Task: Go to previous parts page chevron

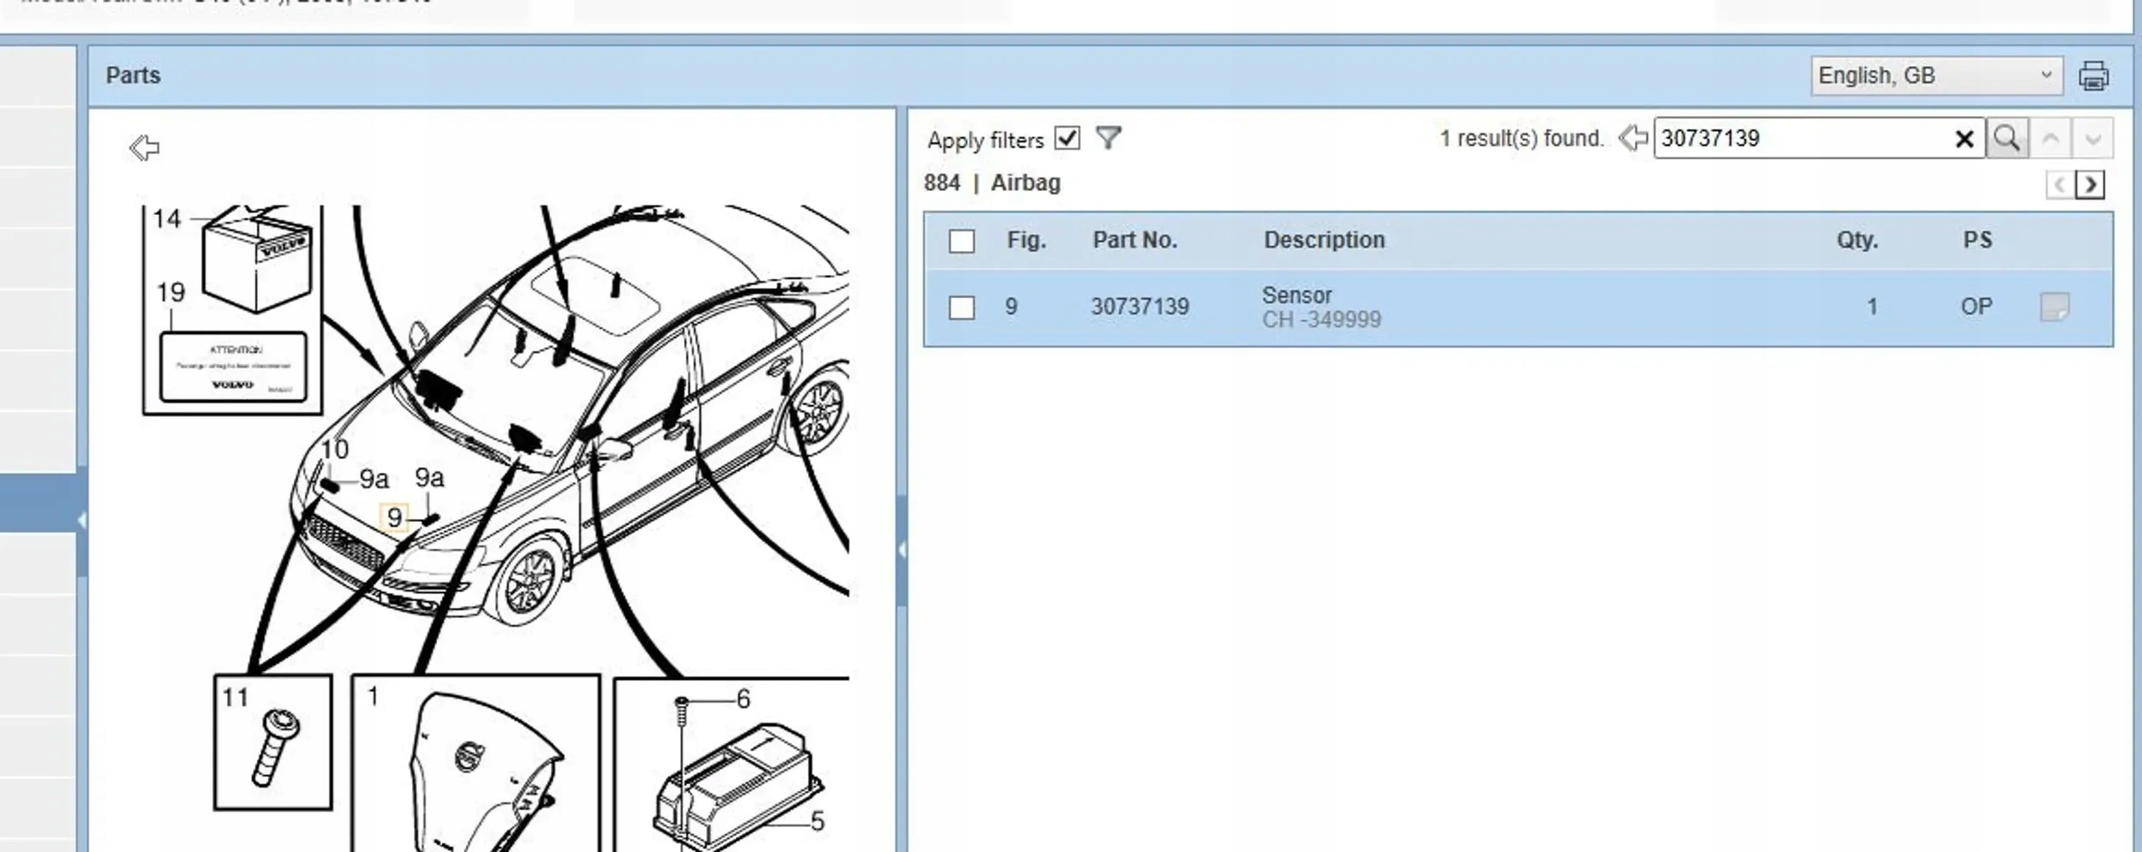Action: [2060, 184]
